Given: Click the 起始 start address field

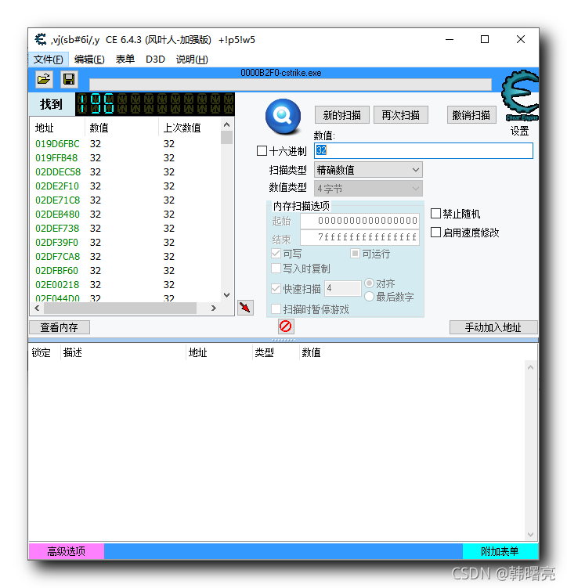Looking at the screenshot, I should (x=359, y=221).
